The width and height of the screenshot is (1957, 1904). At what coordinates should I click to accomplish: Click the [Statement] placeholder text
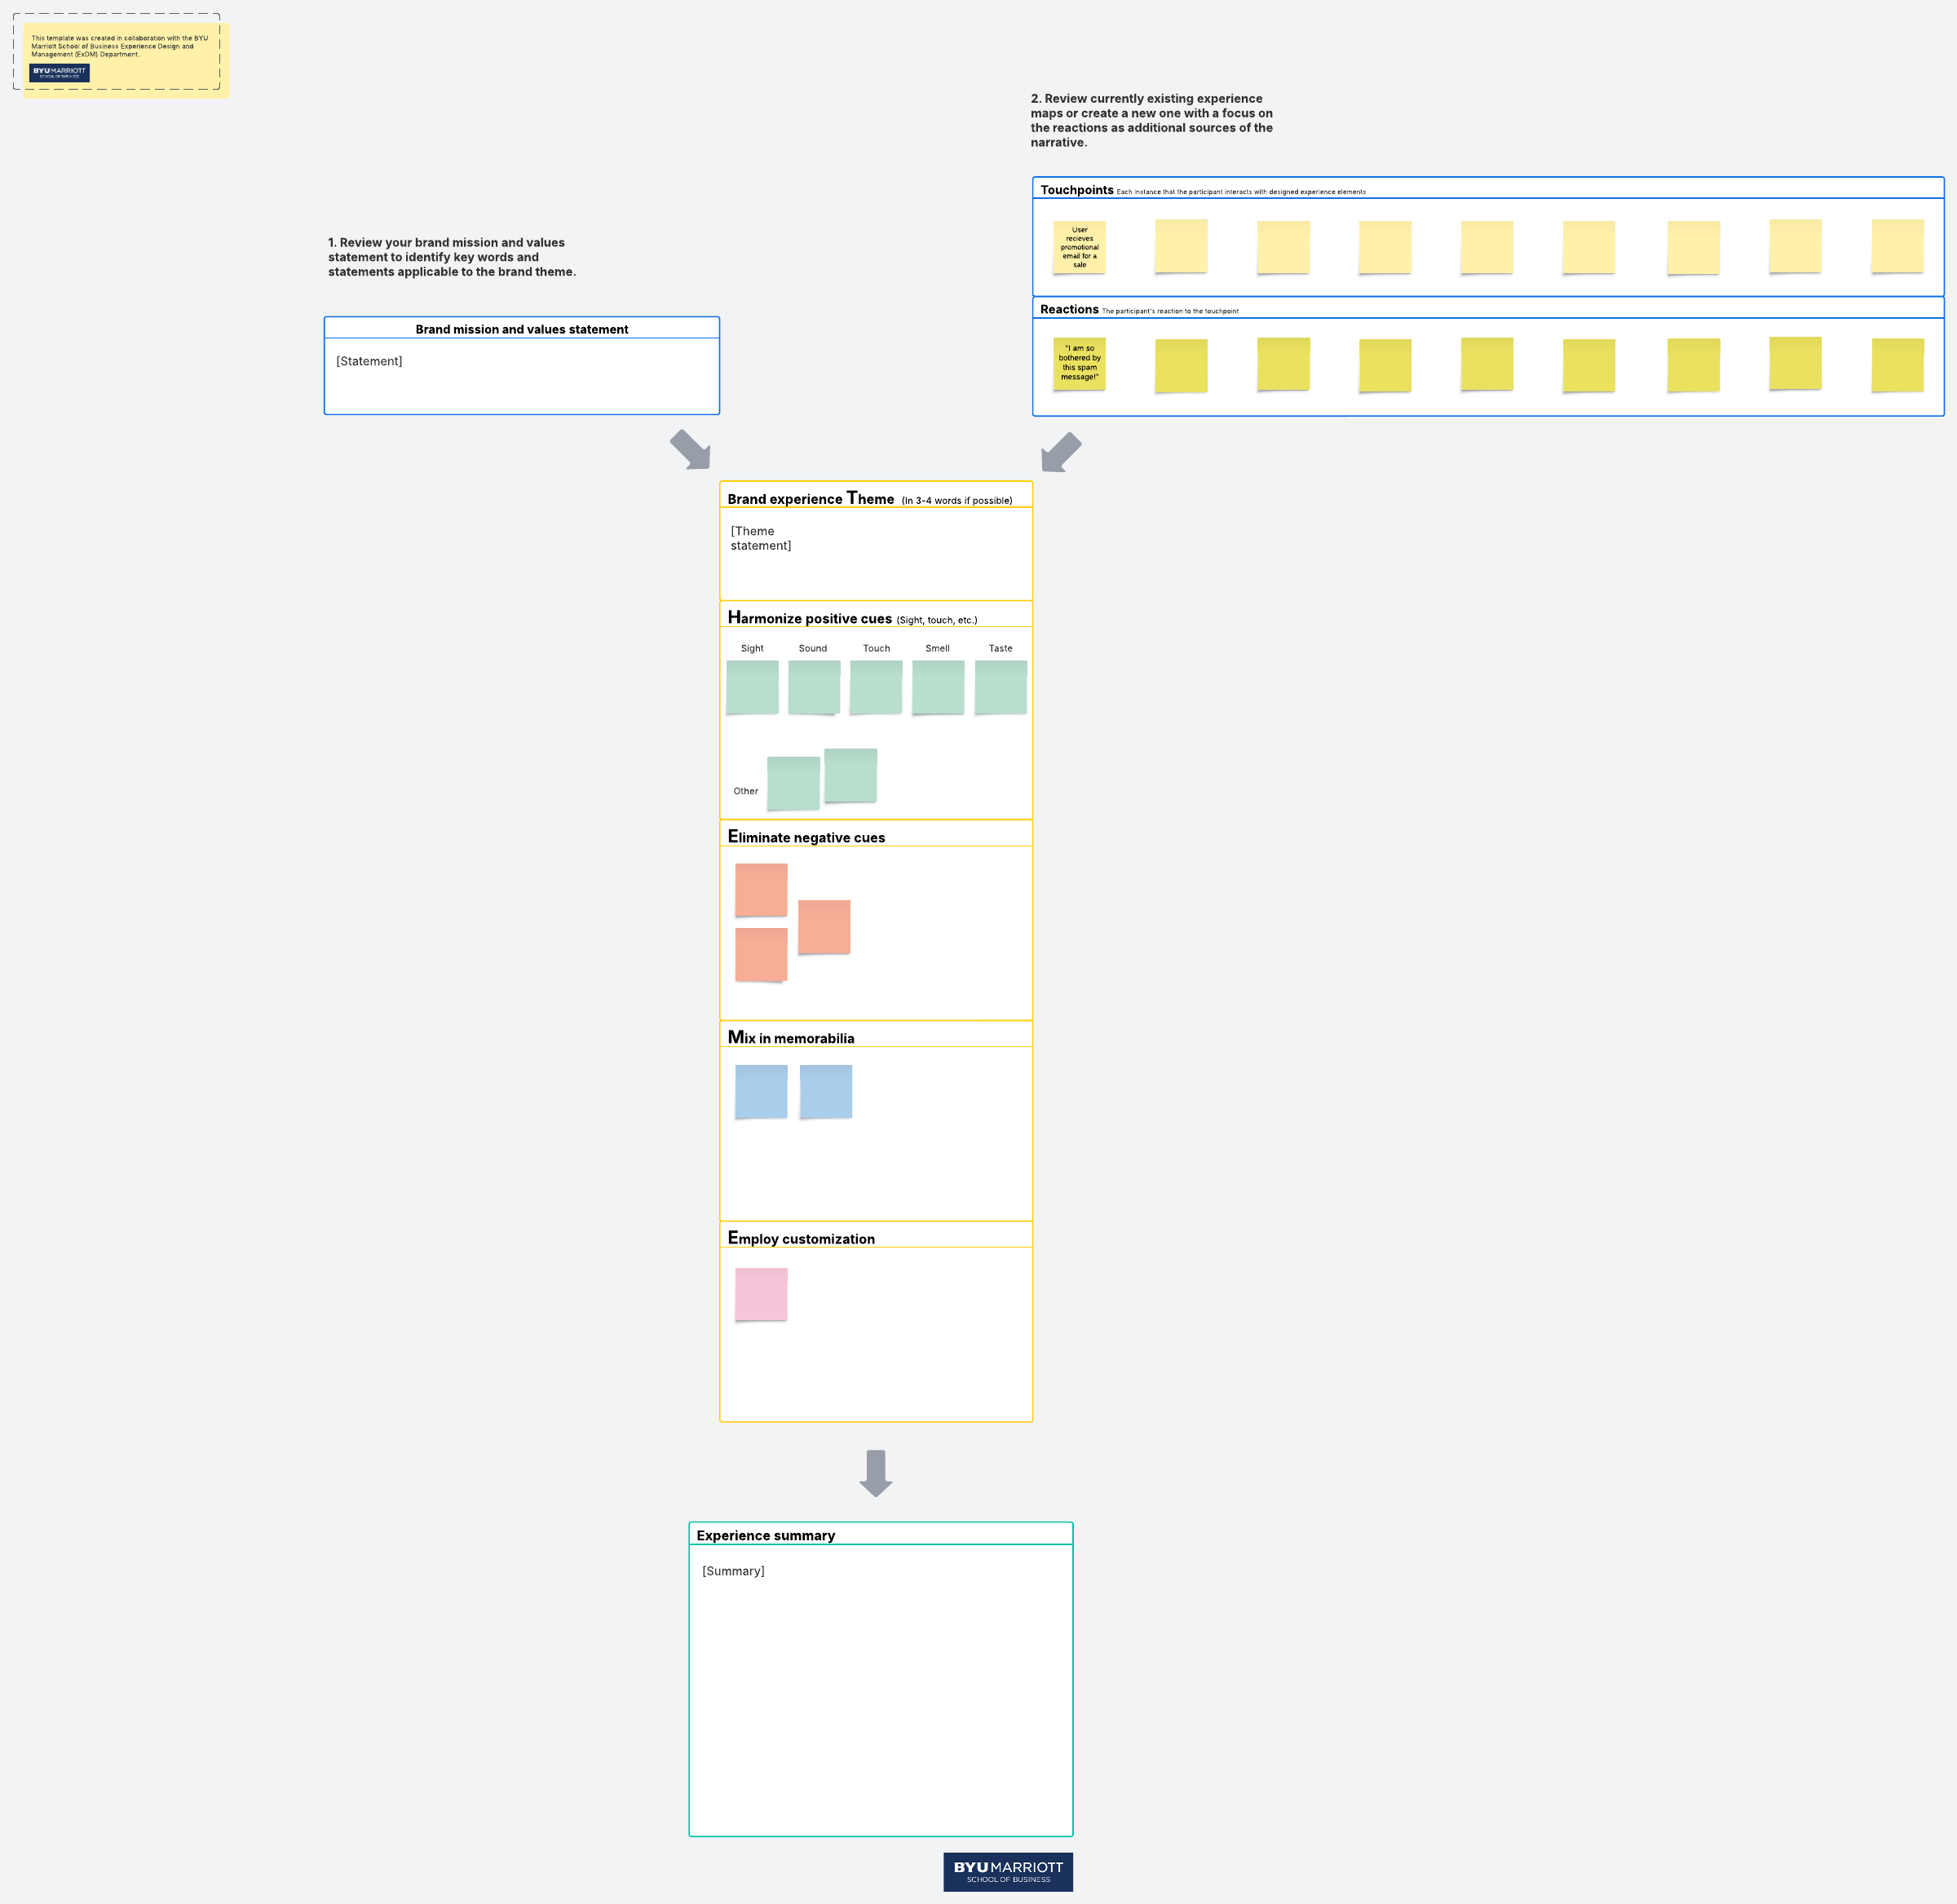[369, 361]
